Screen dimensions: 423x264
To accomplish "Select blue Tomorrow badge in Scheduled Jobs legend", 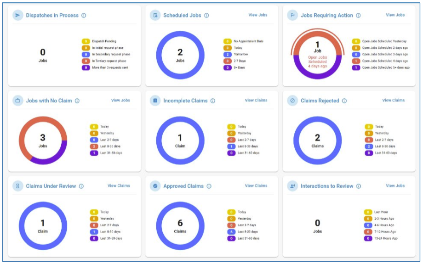I will coord(228,55).
